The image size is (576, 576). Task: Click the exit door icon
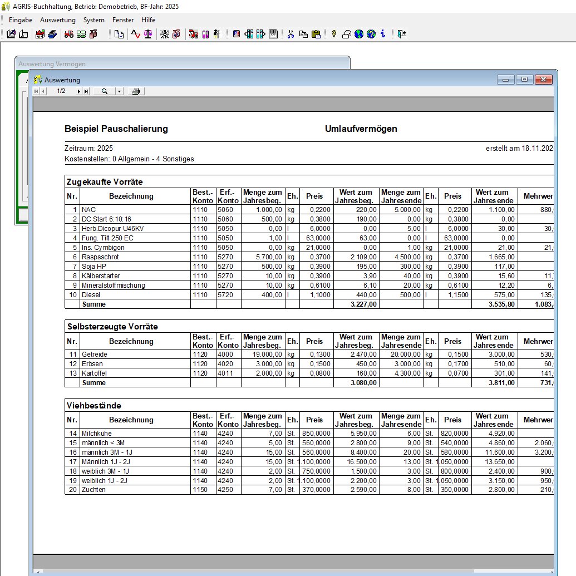(402, 34)
